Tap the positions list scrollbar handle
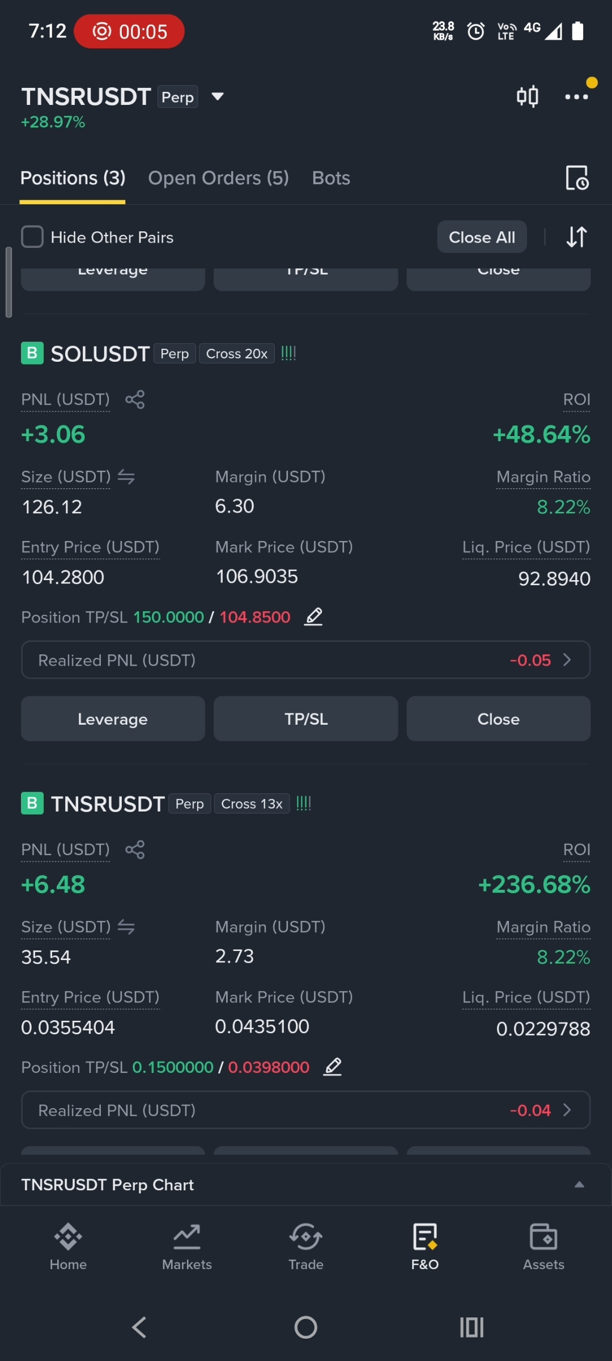 [8, 282]
